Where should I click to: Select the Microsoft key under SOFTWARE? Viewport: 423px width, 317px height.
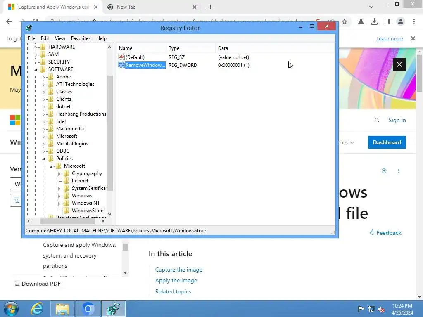[x=67, y=136]
